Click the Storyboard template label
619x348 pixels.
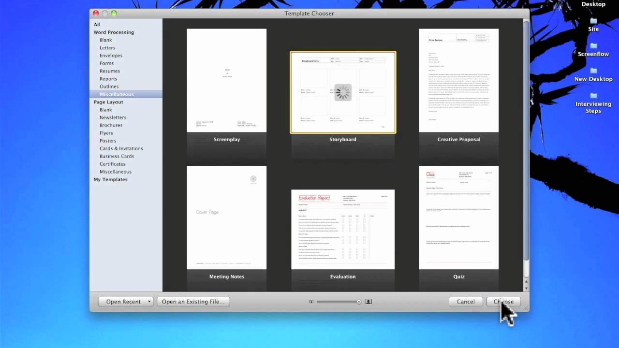click(x=343, y=139)
